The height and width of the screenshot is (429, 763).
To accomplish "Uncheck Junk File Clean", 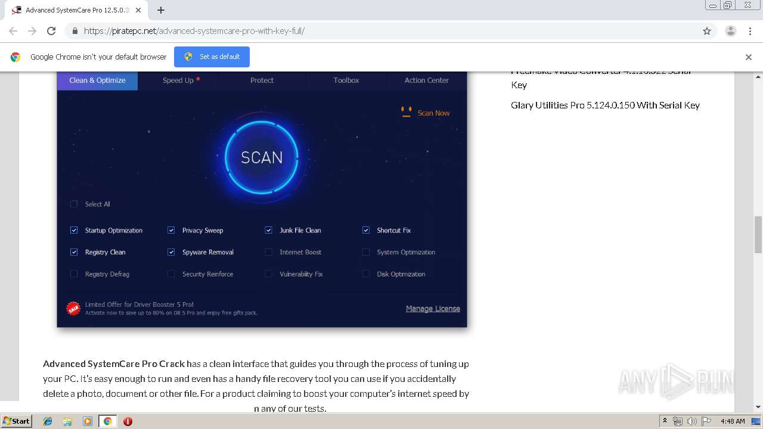I will [268, 230].
